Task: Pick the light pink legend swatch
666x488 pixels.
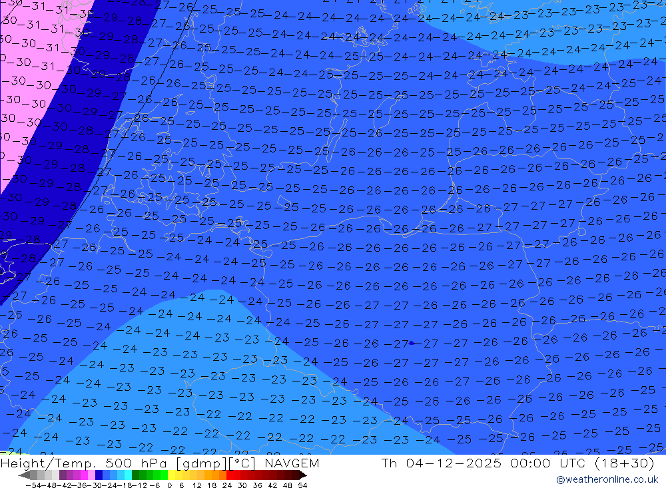Action: tap(91, 475)
